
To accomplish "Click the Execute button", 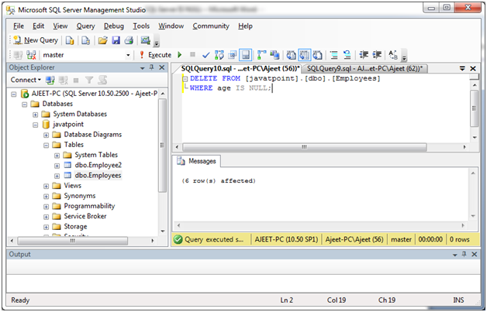I will (x=155, y=55).
